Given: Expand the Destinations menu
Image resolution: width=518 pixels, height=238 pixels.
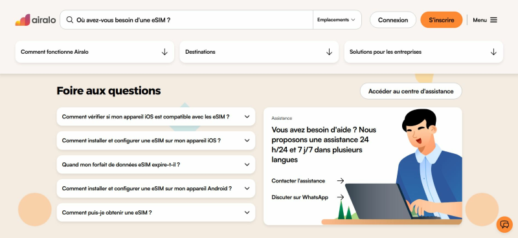Looking at the screenshot, I should [259, 52].
